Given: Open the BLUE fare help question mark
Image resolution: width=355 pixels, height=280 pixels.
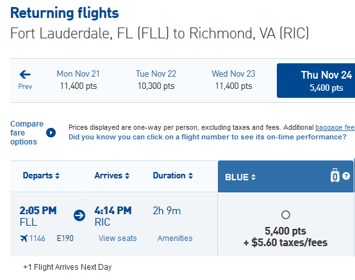Looking at the screenshot, I should pos(346,176).
